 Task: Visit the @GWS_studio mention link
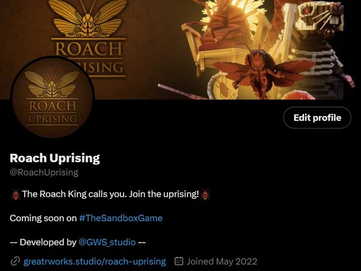tap(107, 242)
